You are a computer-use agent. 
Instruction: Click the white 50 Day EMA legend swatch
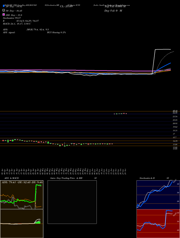pyautogui.click(x=4, y=10)
